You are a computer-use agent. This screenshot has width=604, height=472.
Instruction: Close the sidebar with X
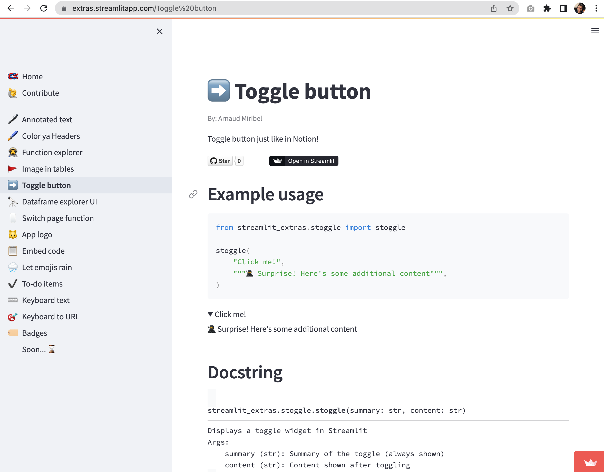160,31
